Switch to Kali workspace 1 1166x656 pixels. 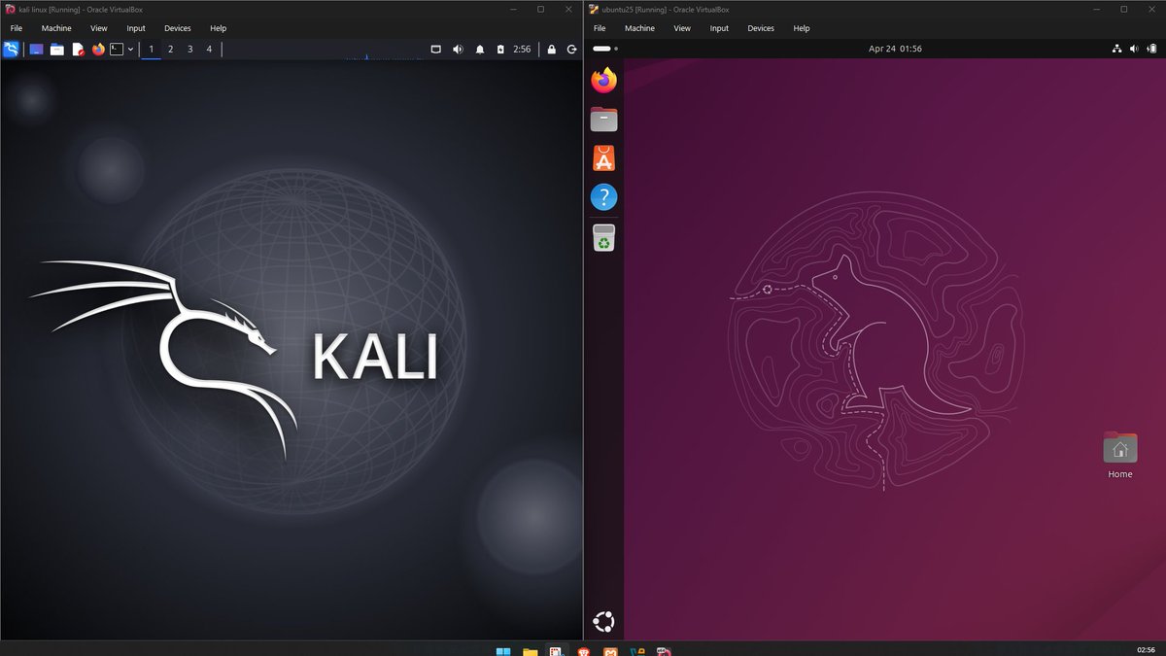tap(151, 49)
